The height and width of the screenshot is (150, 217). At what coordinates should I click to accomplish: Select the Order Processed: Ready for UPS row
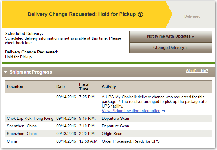coord(108,141)
